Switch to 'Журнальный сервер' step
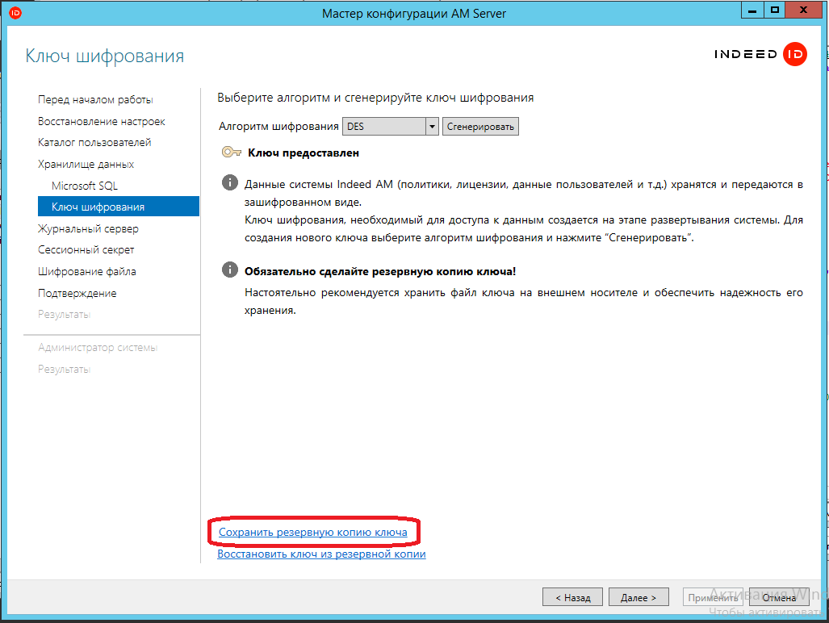Viewport: 829px width, 623px height. coord(88,228)
